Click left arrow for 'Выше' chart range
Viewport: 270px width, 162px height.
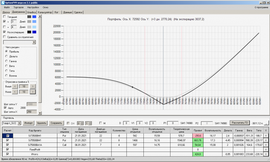tap(15, 87)
